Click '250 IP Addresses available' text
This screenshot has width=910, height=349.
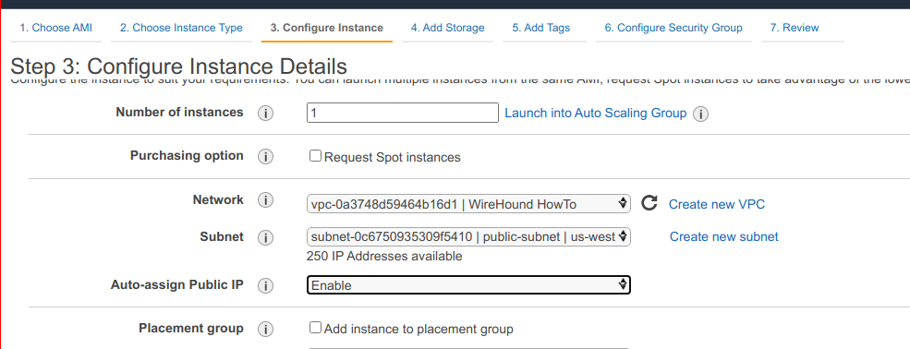pos(384,256)
